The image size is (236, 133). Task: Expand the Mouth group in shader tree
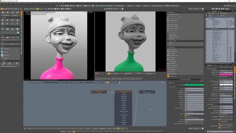(x=209, y=51)
